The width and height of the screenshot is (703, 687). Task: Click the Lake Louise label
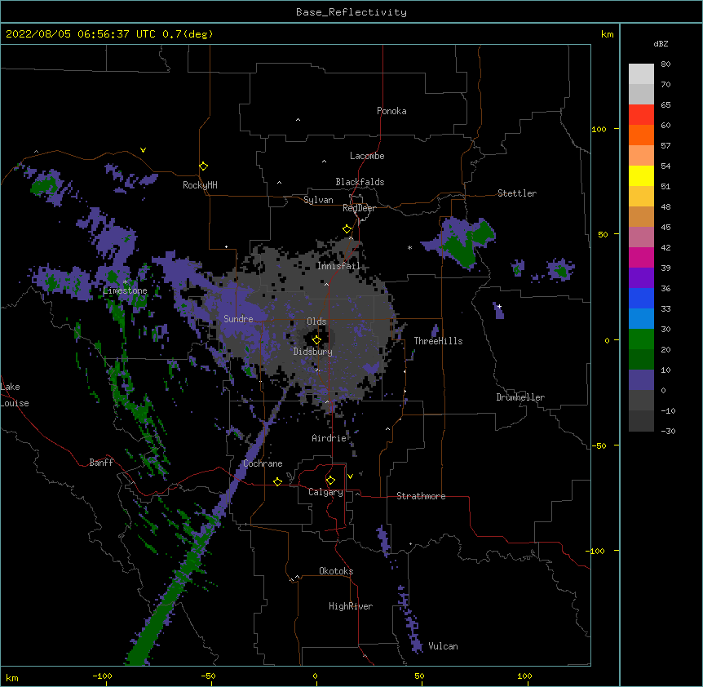click(15, 395)
